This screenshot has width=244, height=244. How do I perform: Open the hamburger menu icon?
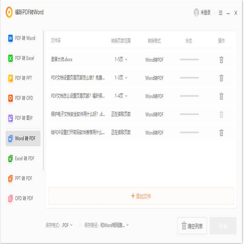pos(220,13)
